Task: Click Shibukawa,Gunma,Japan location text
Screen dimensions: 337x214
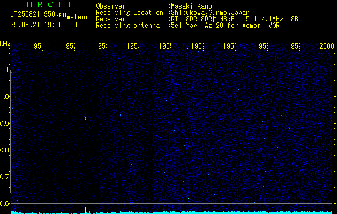Action: pyautogui.click(x=210, y=13)
